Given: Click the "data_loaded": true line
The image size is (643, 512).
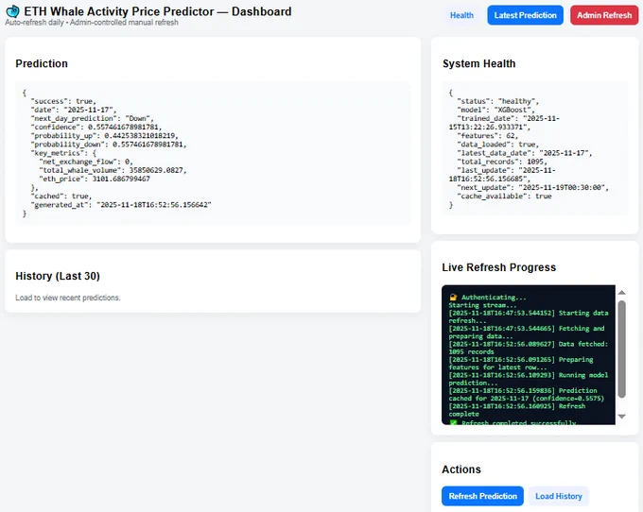Looking at the screenshot, I should pyautogui.click(x=497, y=145).
